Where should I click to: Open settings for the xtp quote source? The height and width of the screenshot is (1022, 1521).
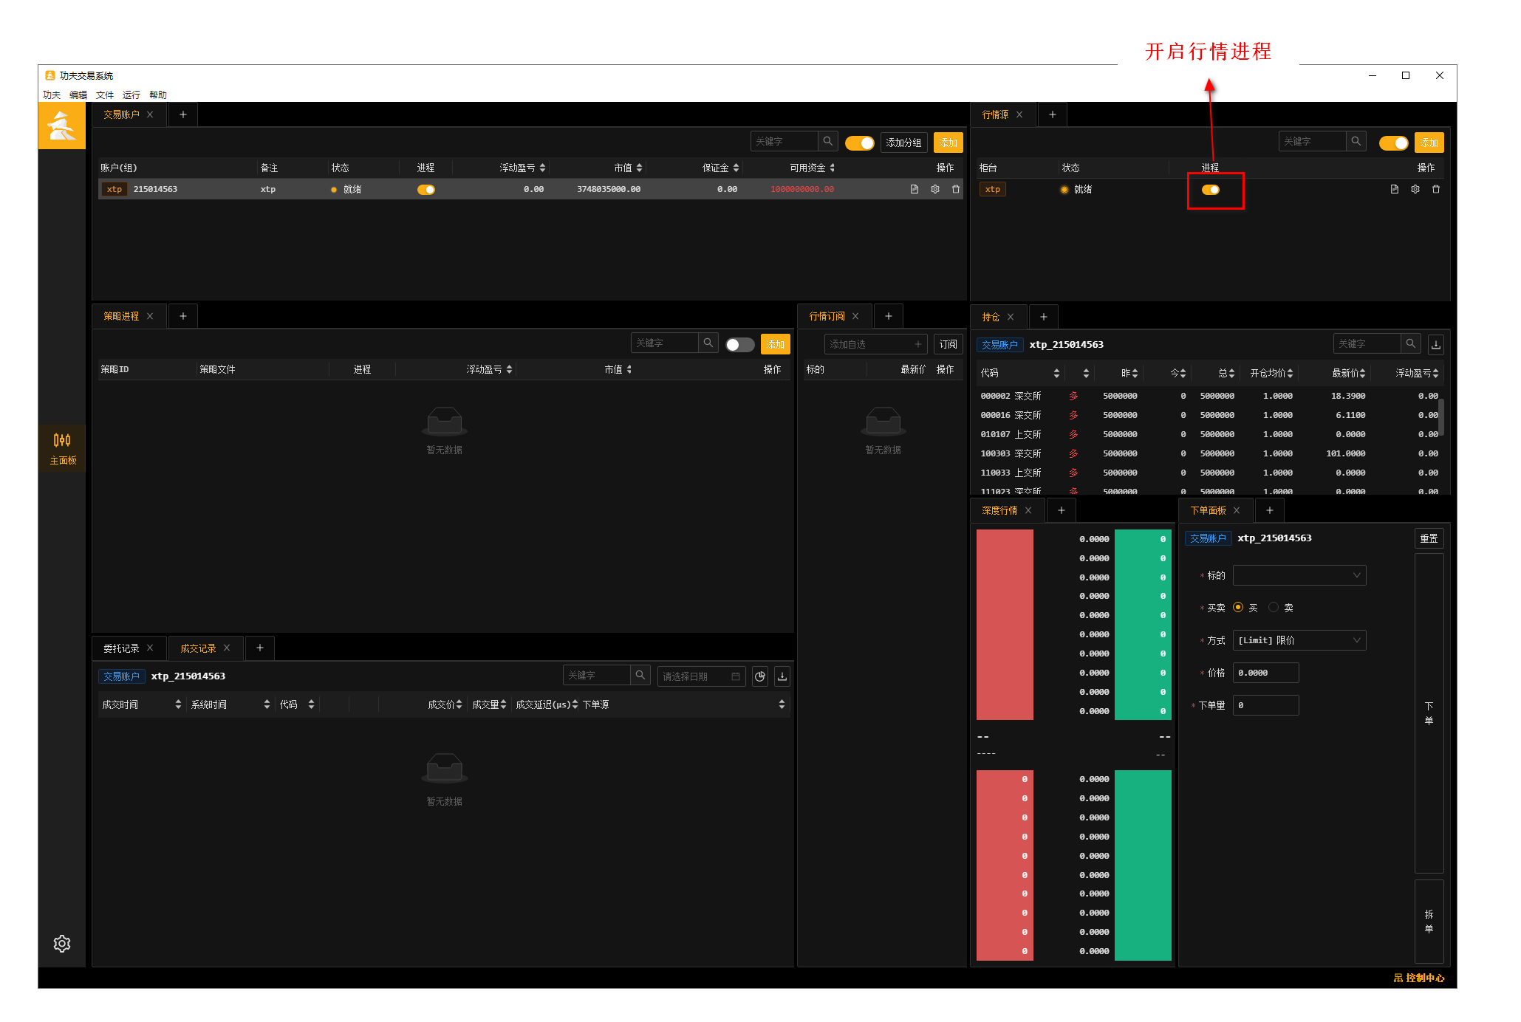click(1415, 189)
